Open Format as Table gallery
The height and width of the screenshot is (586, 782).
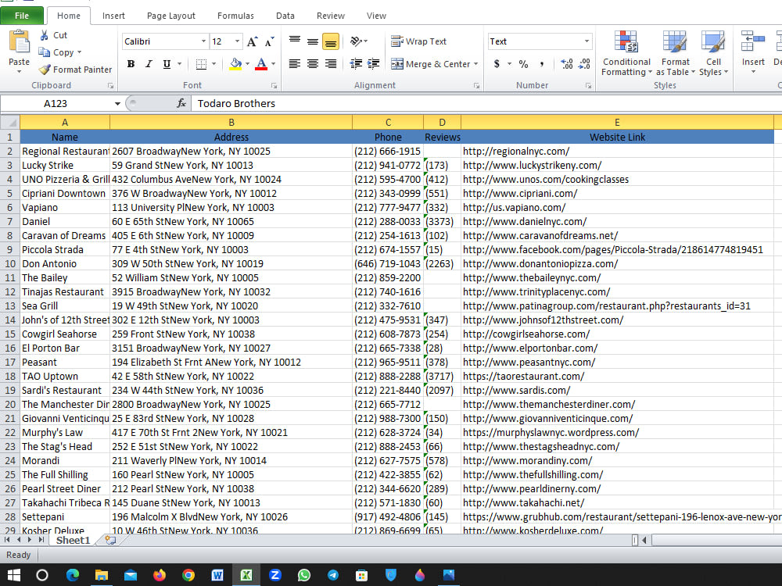point(676,53)
